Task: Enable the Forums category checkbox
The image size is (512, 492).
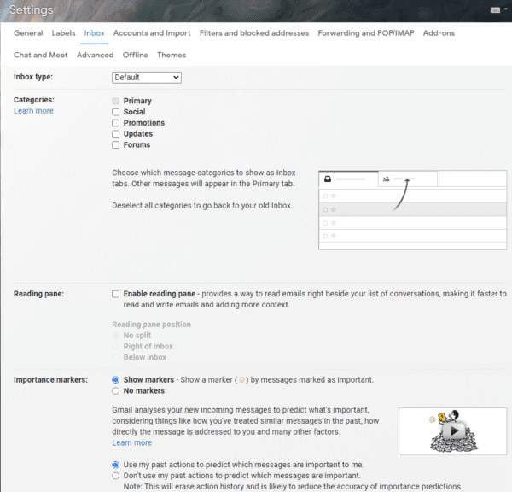Action: (x=116, y=145)
